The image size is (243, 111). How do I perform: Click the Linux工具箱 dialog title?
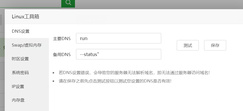[26, 16]
